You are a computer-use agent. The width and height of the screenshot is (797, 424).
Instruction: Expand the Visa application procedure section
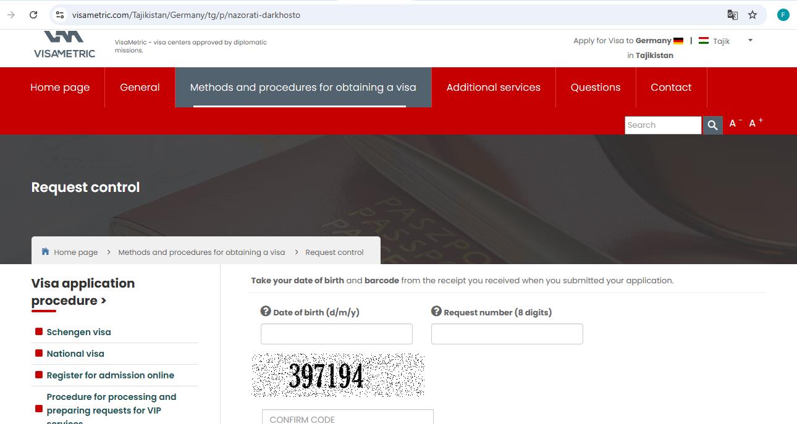(83, 291)
